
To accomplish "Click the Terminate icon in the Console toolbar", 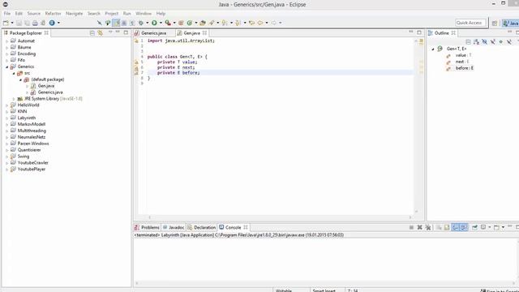I will (x=411, y=227).
